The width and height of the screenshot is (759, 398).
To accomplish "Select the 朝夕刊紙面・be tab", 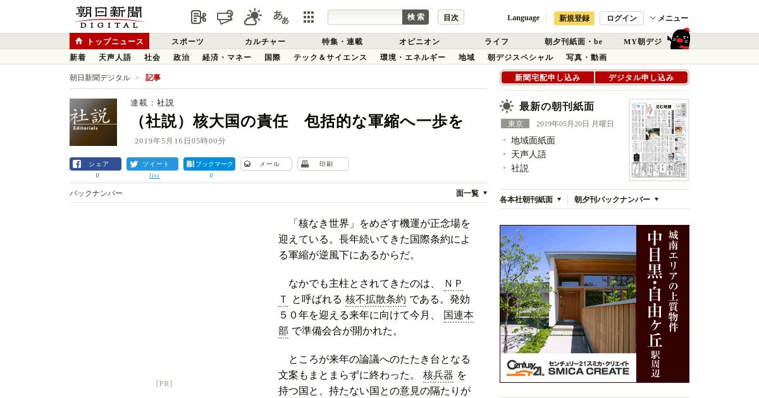I will (574, 42).
